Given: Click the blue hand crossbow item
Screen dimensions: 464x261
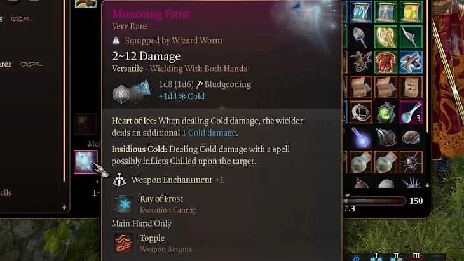Looking at the screenshot, I should tap(411, 62).
